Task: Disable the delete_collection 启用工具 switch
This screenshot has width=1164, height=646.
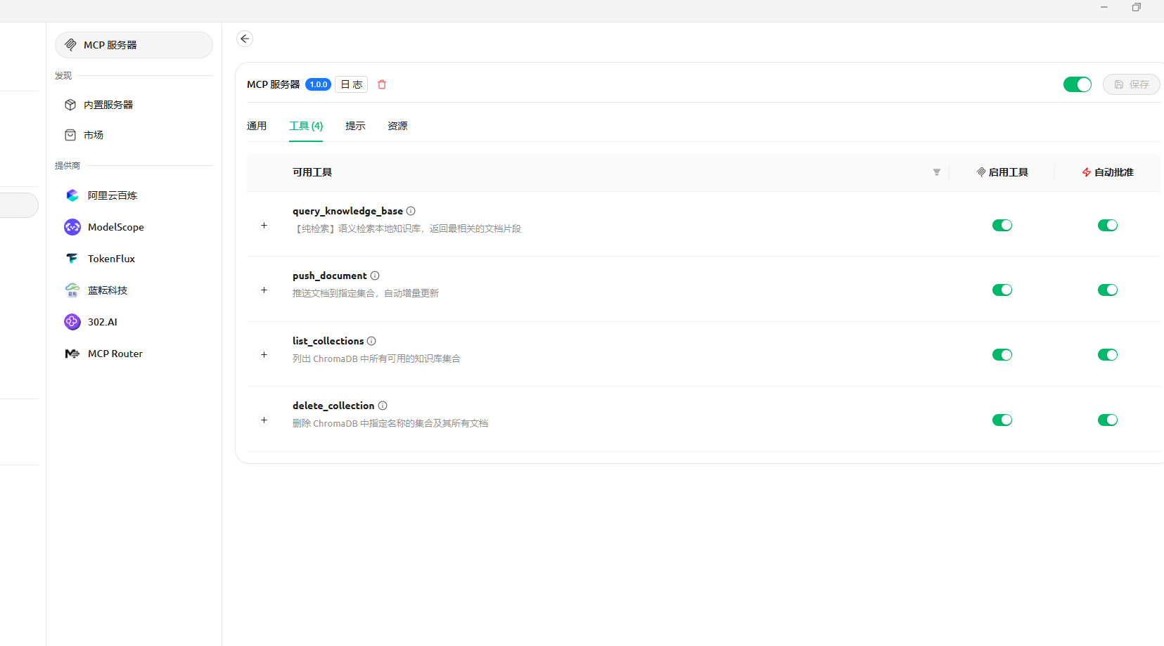Action: 1002,420
